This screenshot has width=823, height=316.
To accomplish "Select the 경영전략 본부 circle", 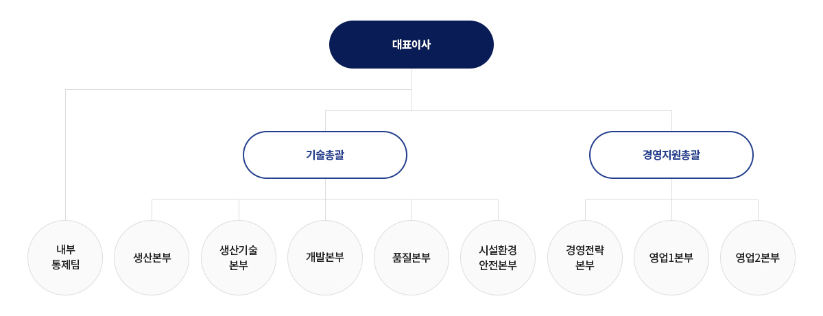I will 585,258.
